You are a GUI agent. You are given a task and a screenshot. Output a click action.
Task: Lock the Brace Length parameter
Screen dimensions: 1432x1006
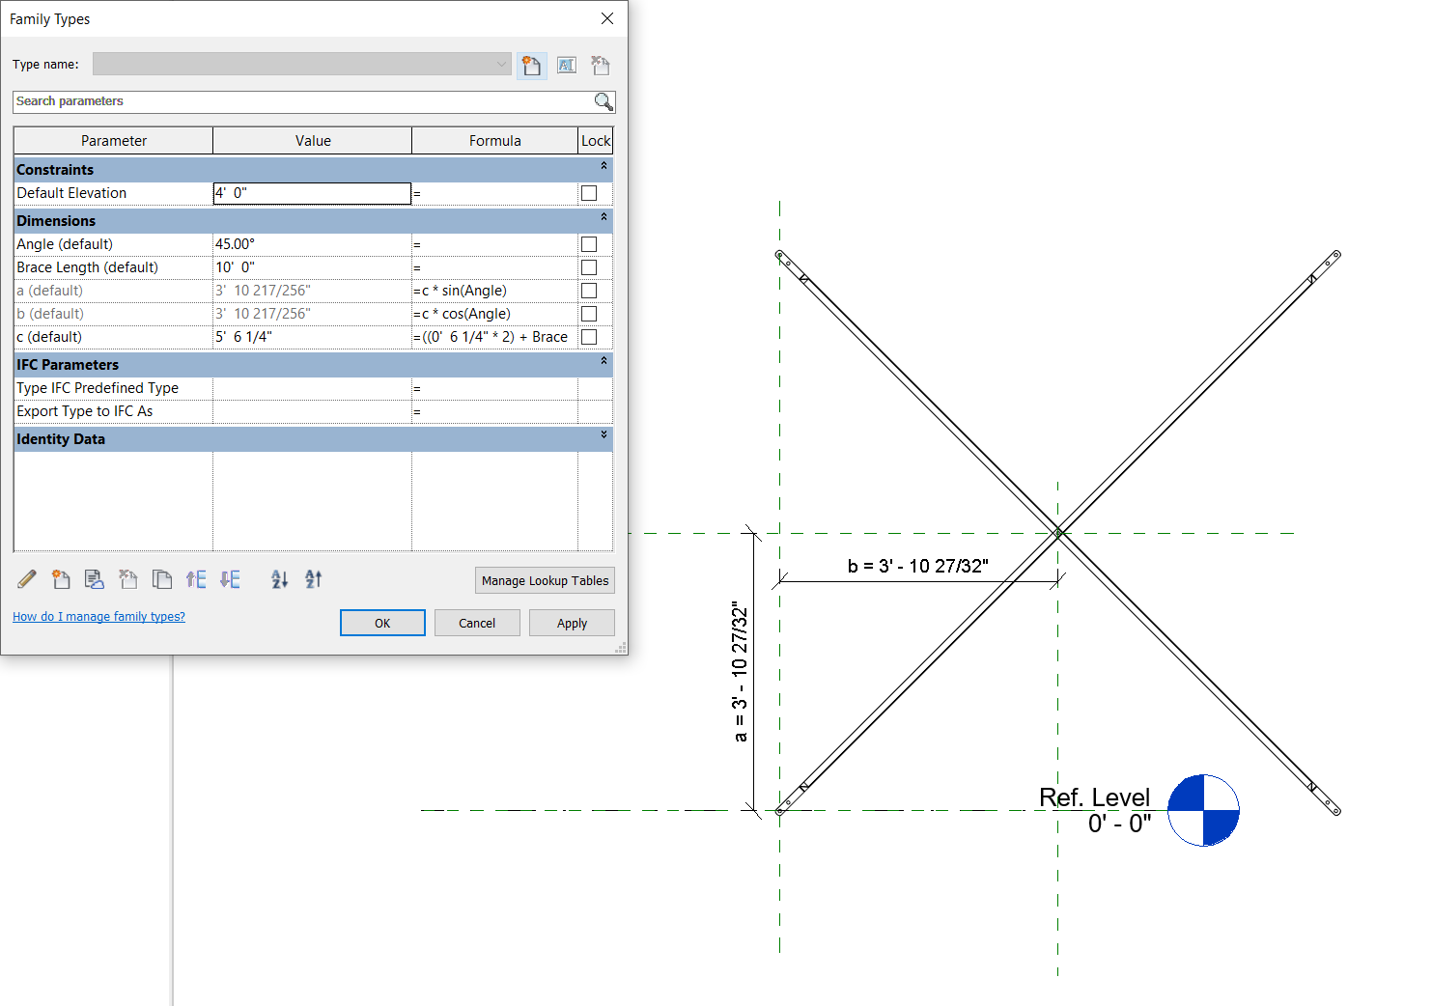point(589,266)
